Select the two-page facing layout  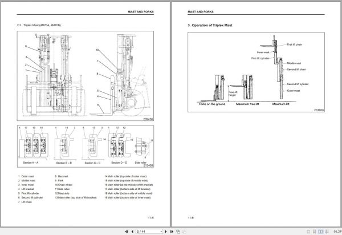click(320, 232)
